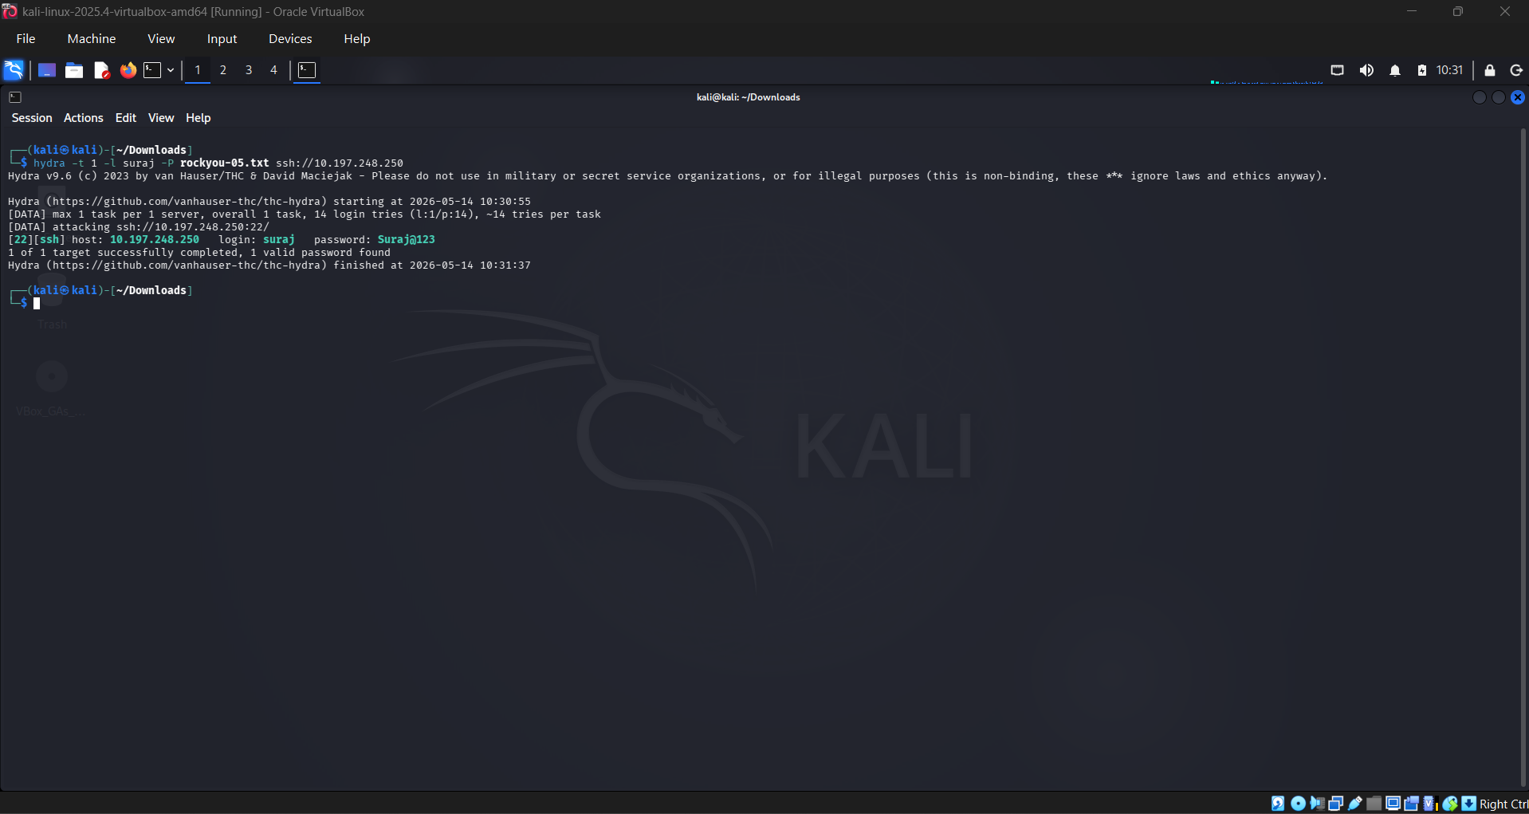
Task: Open the terminal's Actions menu
Action: click(84, 118)
